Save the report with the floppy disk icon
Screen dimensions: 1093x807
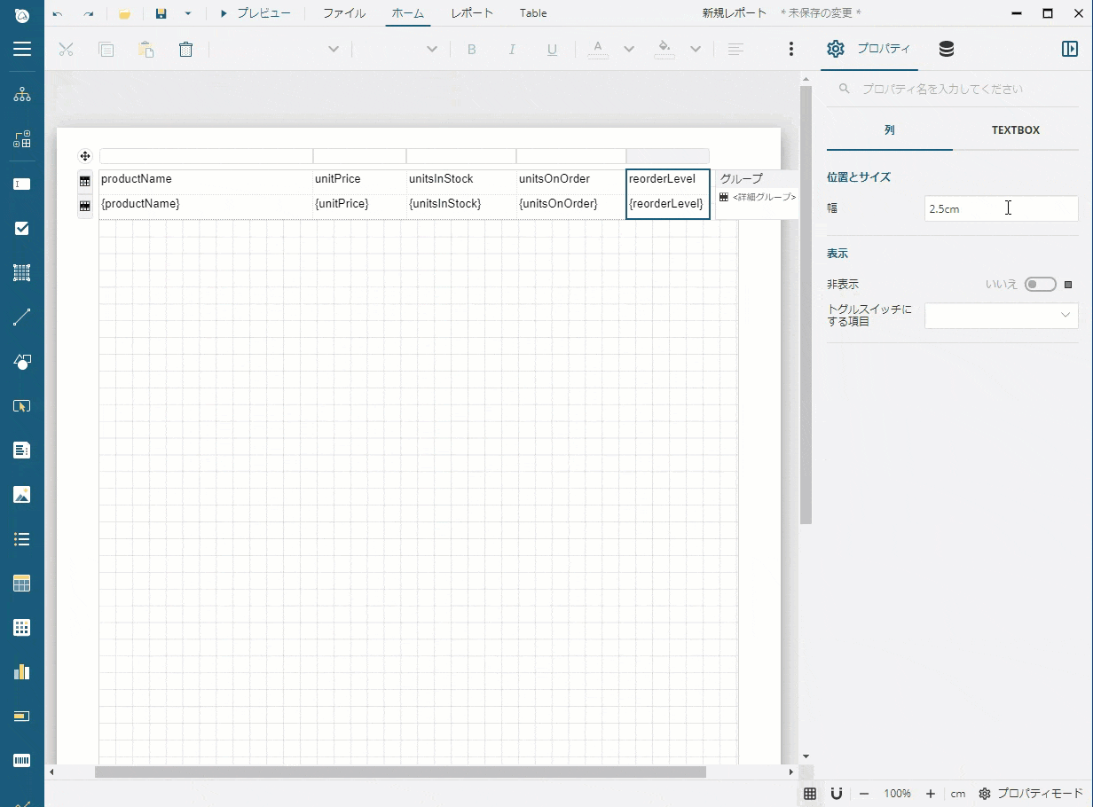click(x=161, y=13)
